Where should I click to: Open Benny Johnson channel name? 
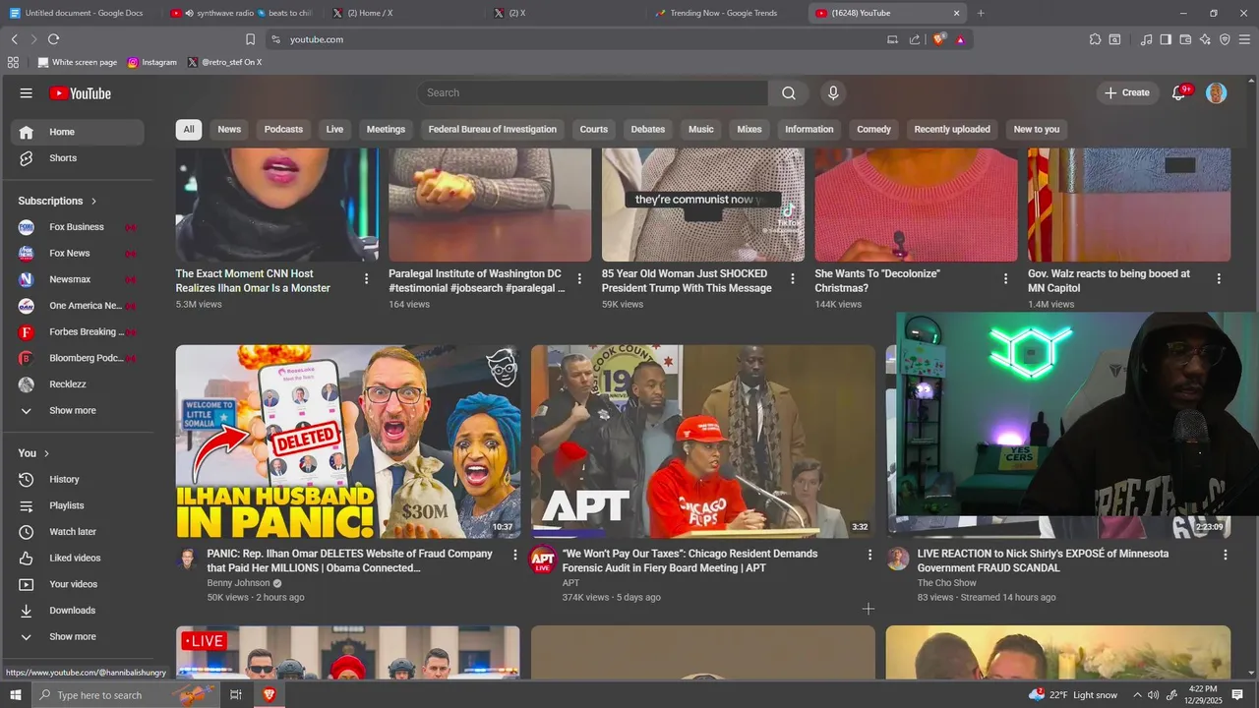238,583
